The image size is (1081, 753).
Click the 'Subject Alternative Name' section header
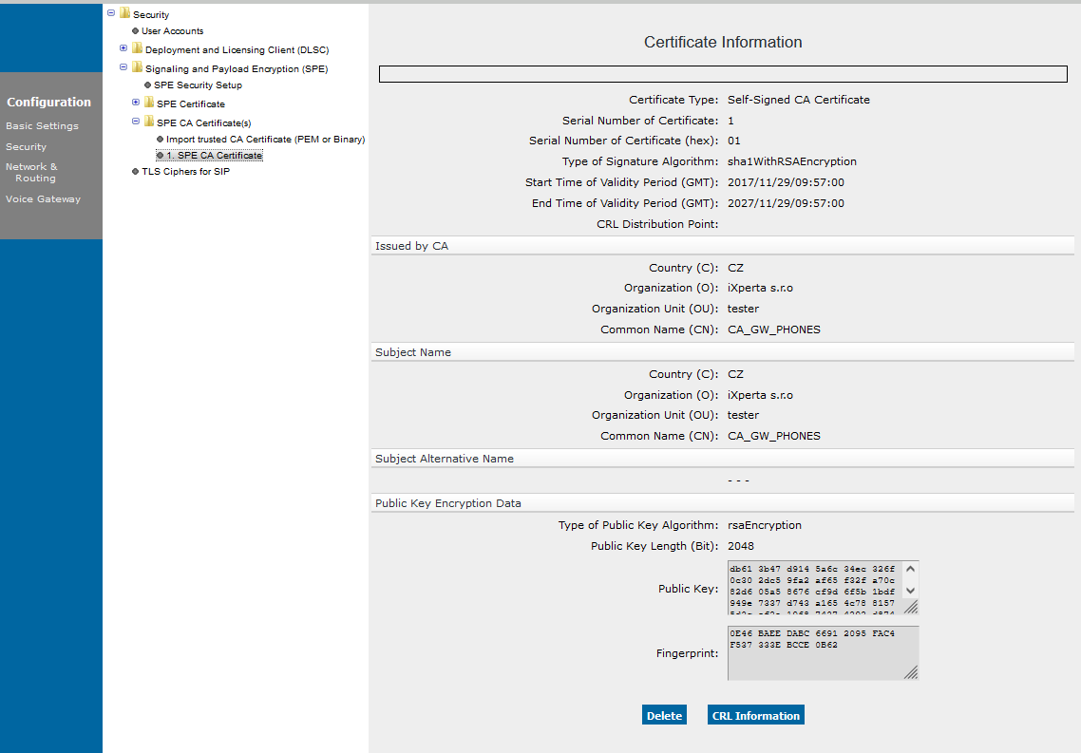point(723,459)
